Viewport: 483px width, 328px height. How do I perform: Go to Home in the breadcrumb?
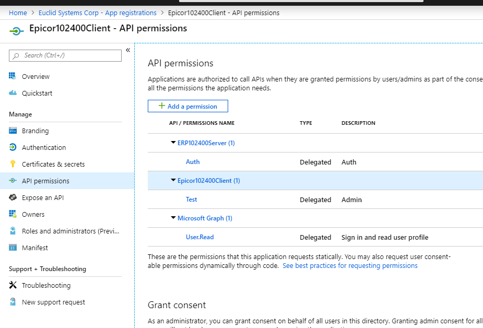(x=18, y=13)
